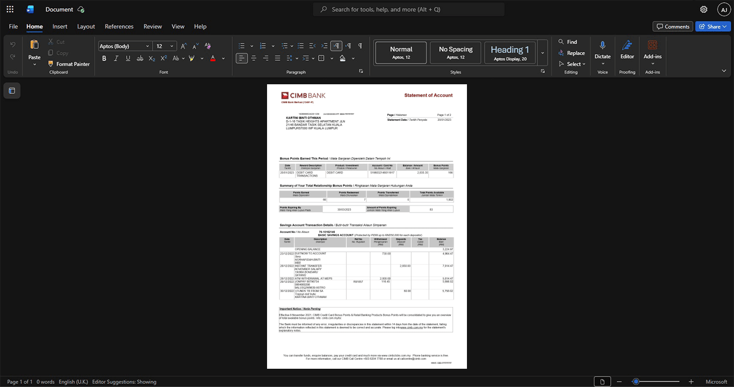Switch to the Insert tab
Screen dimensions: 734x387
tap(60, 26)
